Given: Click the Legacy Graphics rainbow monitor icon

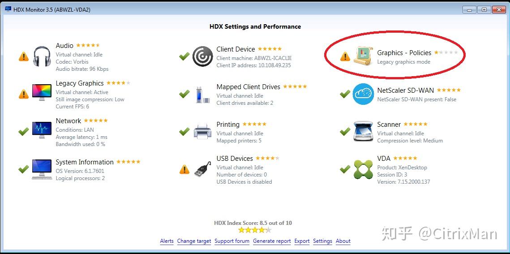Looking at the screenshot, I should [42, 94].
